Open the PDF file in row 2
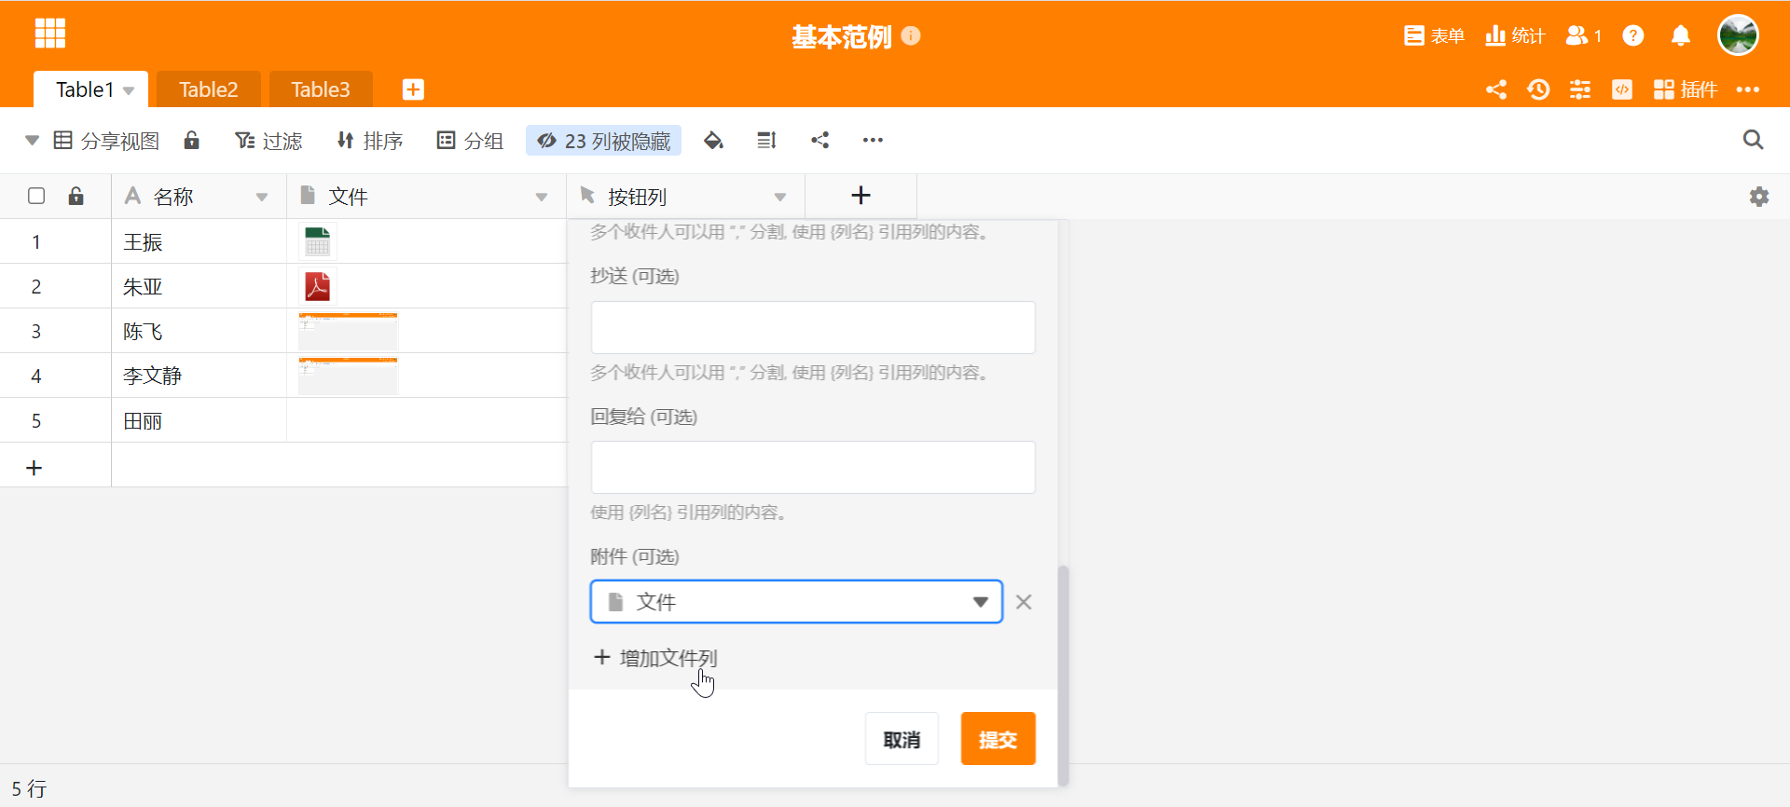This screenshot has height=807, width=1790. point(317,286)
